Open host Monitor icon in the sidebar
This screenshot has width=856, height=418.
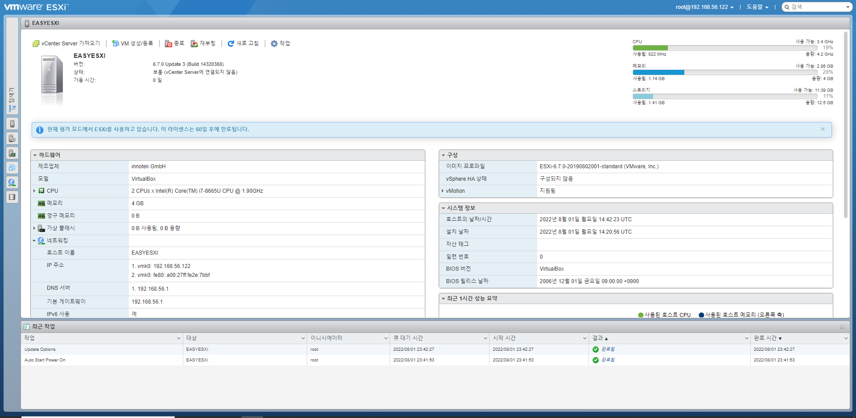pos(12,153)
